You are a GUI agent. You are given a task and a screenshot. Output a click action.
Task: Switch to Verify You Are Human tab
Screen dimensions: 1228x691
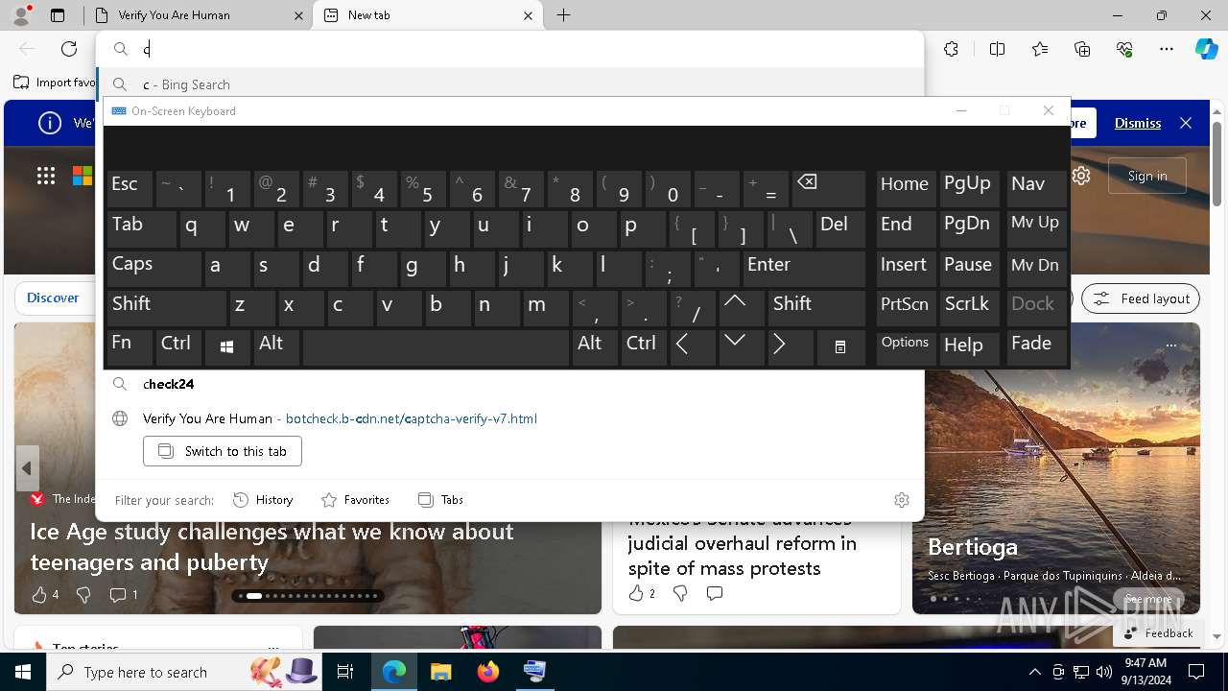199,15
